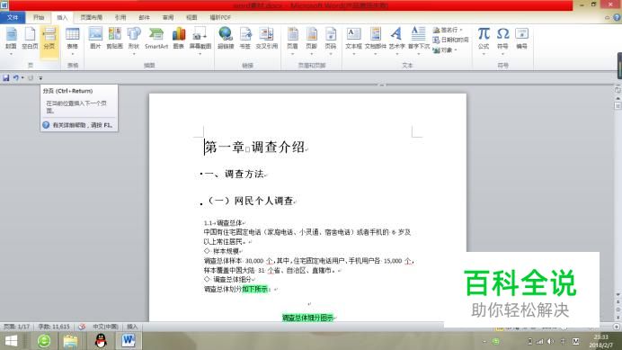This screenshot has width=622, height=350.
Task: Insert a cover page (封面)
Action: pyautogui.click(x=11, y=39)
